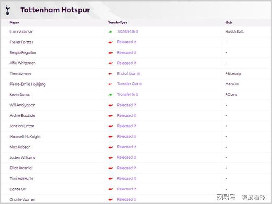
Task: Open Charlie Warren Released link
Action: tap(124, 199)
